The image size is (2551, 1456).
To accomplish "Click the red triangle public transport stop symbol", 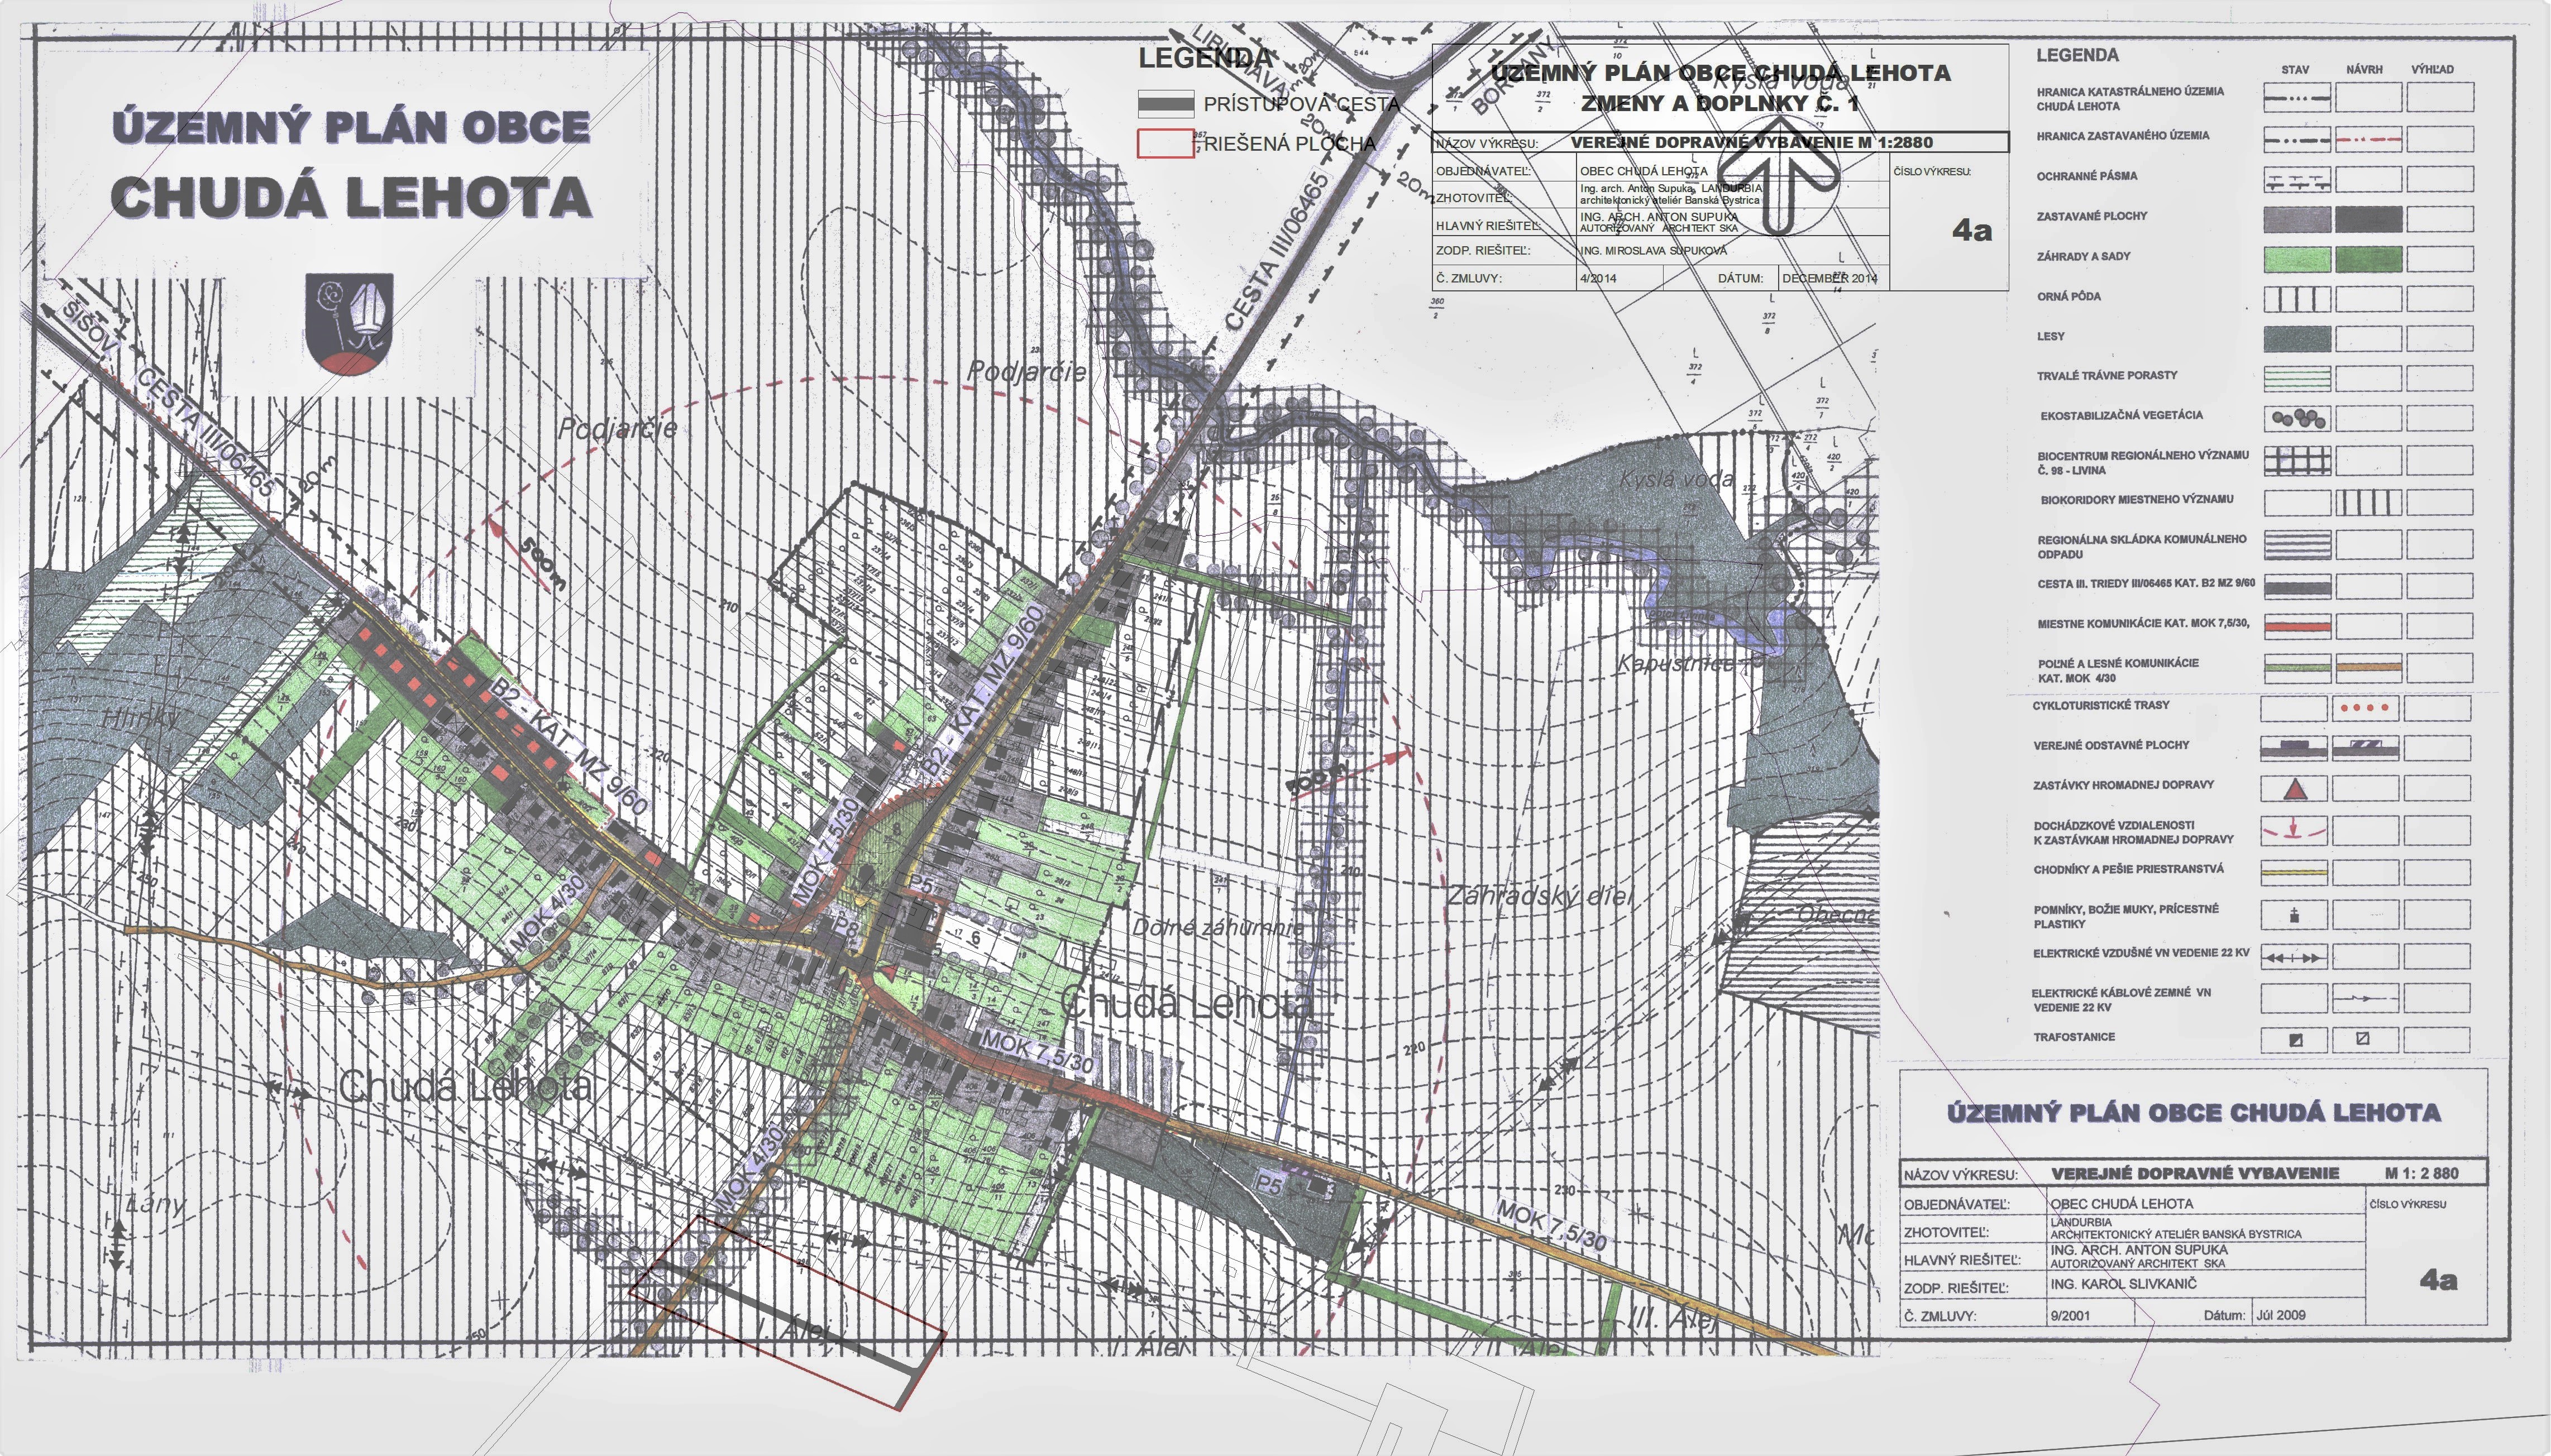I will [x=2295, y=789].
